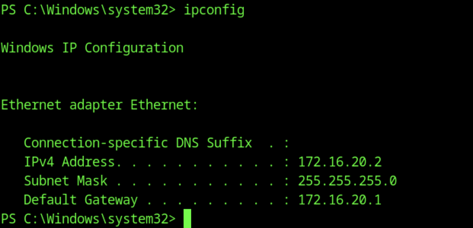Click the Default Gateway label
The height and width of the screenshot is (228, 473).
[80, 200]
